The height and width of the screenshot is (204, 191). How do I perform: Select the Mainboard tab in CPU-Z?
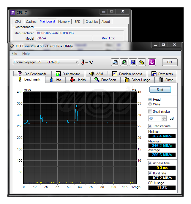pos(47,21)
